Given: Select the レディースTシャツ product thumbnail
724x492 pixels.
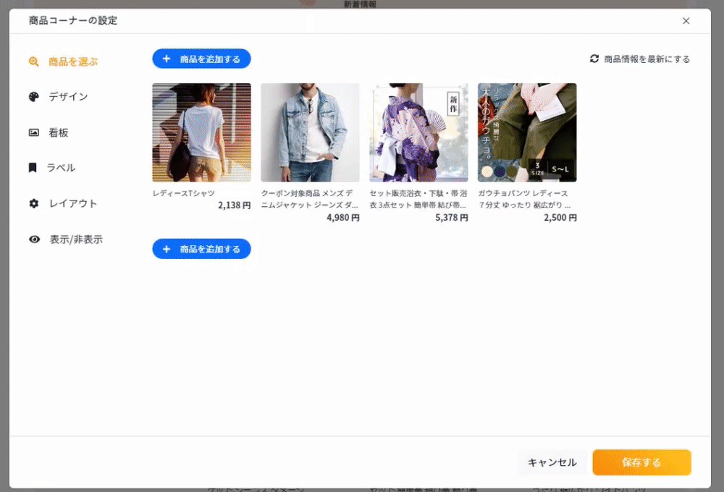Looking at the screenshot, I should point(201,132).
